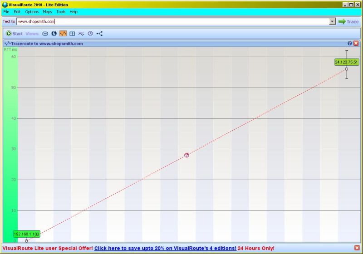Click the starting hop node circle
Screen dimensions: 363x254
coord(27,241)
